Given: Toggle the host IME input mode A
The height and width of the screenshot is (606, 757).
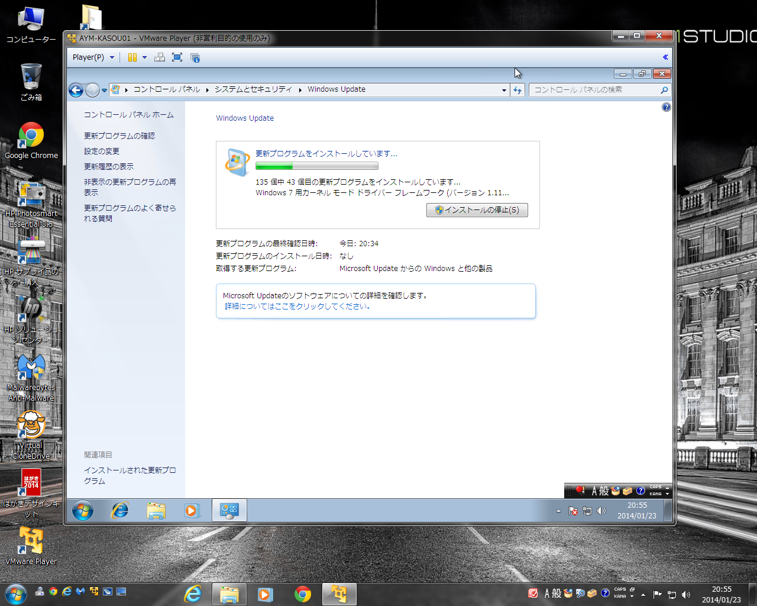Looking at the screenshot, I should pyautogui.click(x=547, y=593).
